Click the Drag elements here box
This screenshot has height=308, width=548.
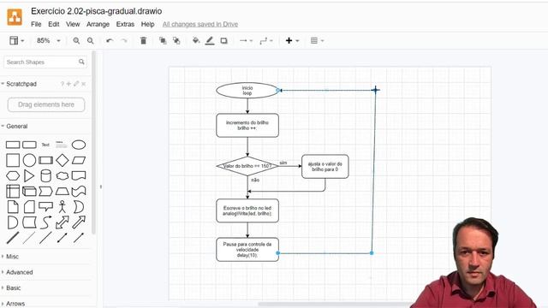pyautogui.click(x=46, y=104)
